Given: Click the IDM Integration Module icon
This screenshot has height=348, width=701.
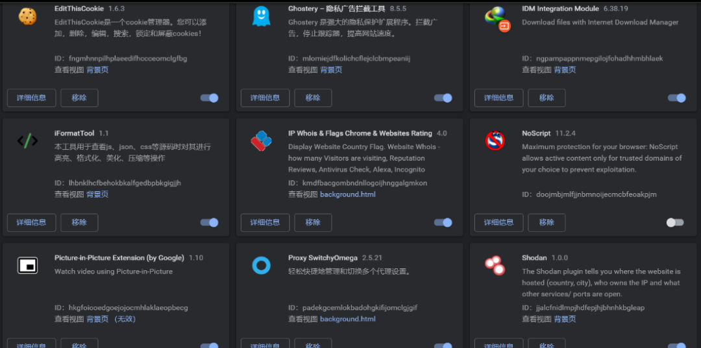Looking at the screenshot, I should click(x=497, y=19).
